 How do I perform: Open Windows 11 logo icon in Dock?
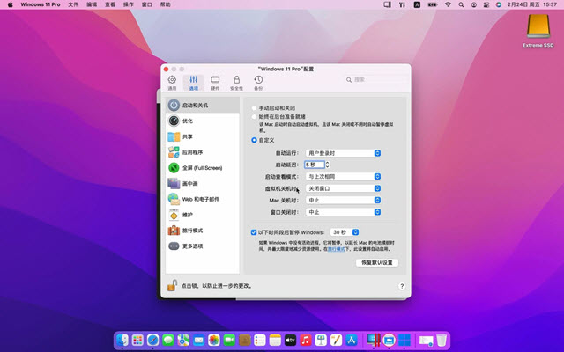point(404,340)
